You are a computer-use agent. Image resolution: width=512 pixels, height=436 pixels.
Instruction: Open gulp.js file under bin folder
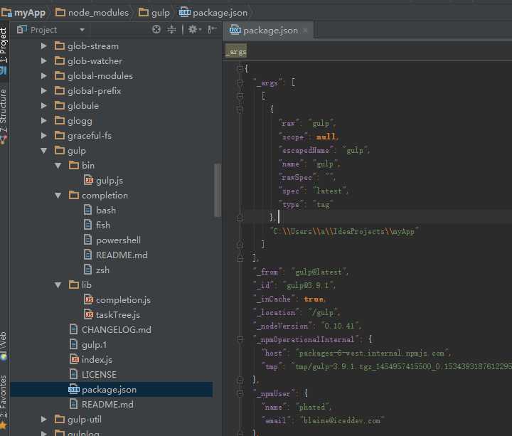point(110,180)
